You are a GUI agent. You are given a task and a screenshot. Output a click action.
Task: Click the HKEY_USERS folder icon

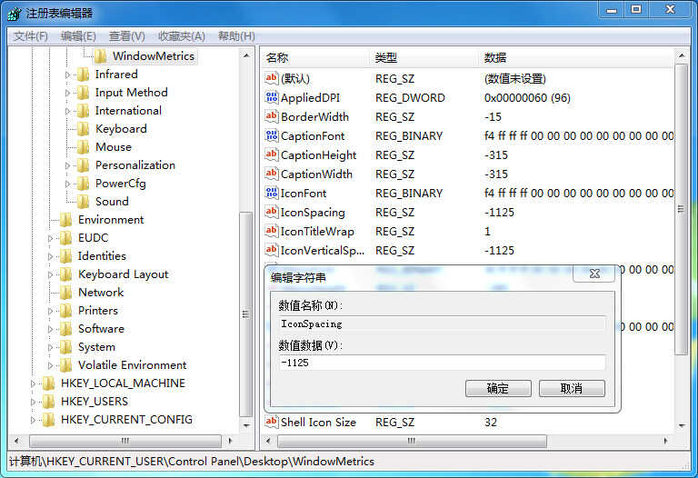click(48, 402)
